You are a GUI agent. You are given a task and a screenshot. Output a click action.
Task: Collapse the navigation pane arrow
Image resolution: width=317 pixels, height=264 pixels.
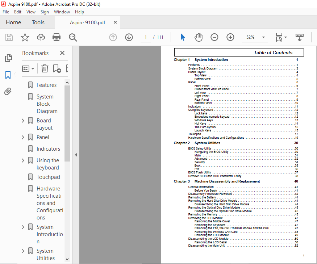[76, 155]
